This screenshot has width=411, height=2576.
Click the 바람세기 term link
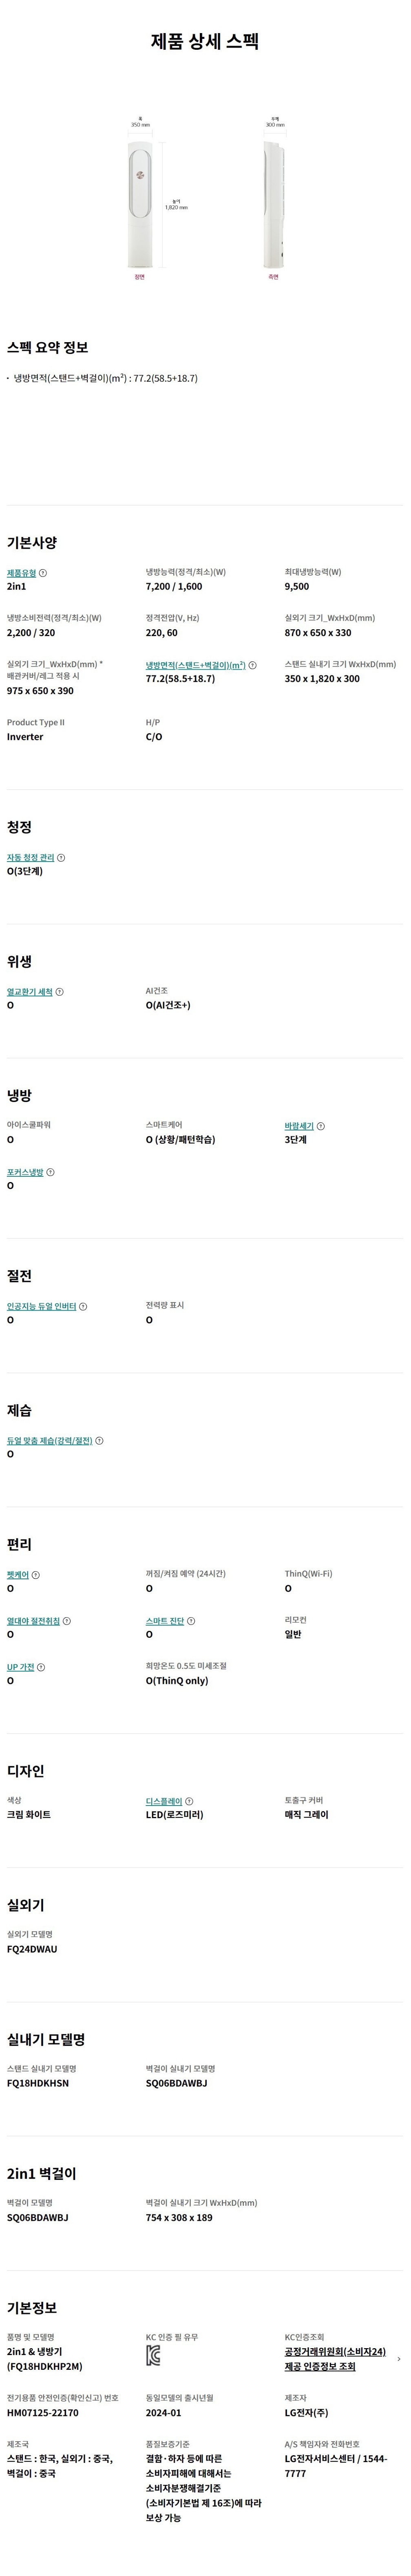pos(299,1126)
